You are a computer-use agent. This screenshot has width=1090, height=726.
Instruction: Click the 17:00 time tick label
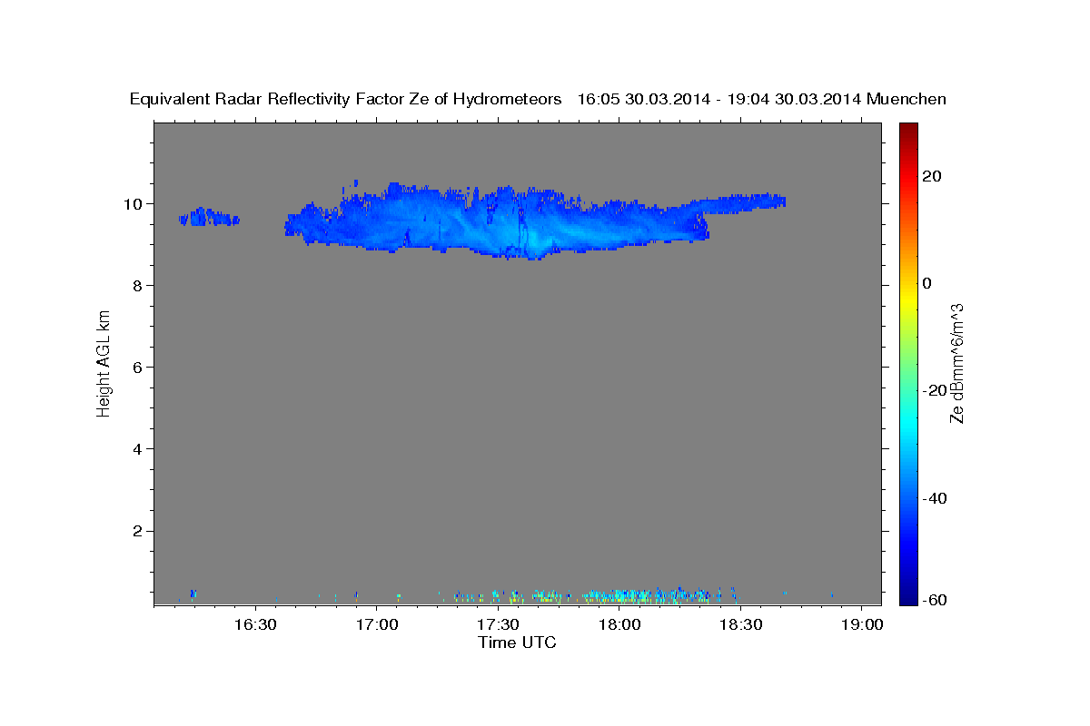[x=376, y=625]
